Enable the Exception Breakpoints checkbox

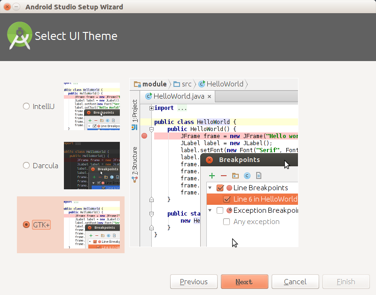[x=220, y=210]
